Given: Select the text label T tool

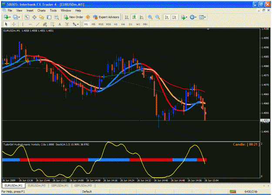Looking at the screenshot, I should (67, 24).
